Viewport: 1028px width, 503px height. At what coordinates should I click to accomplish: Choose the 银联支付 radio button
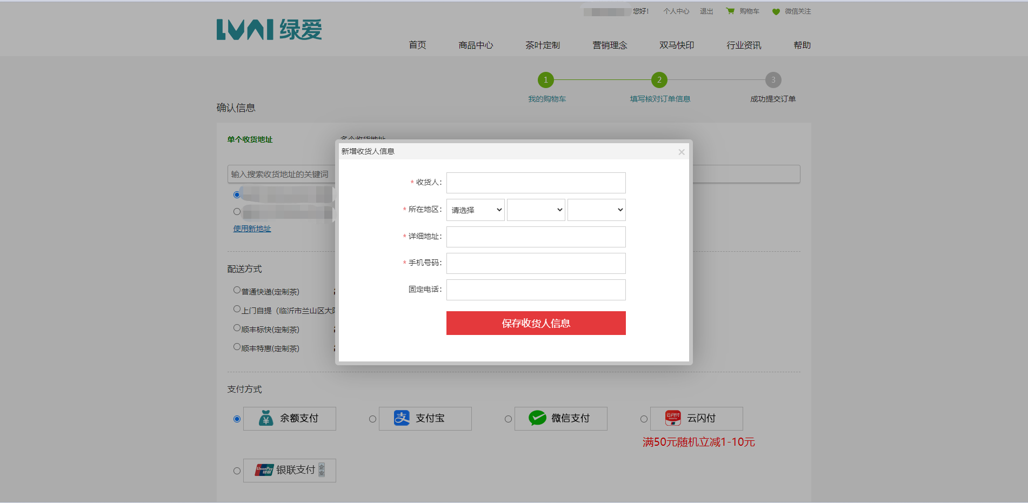point(237,471)
